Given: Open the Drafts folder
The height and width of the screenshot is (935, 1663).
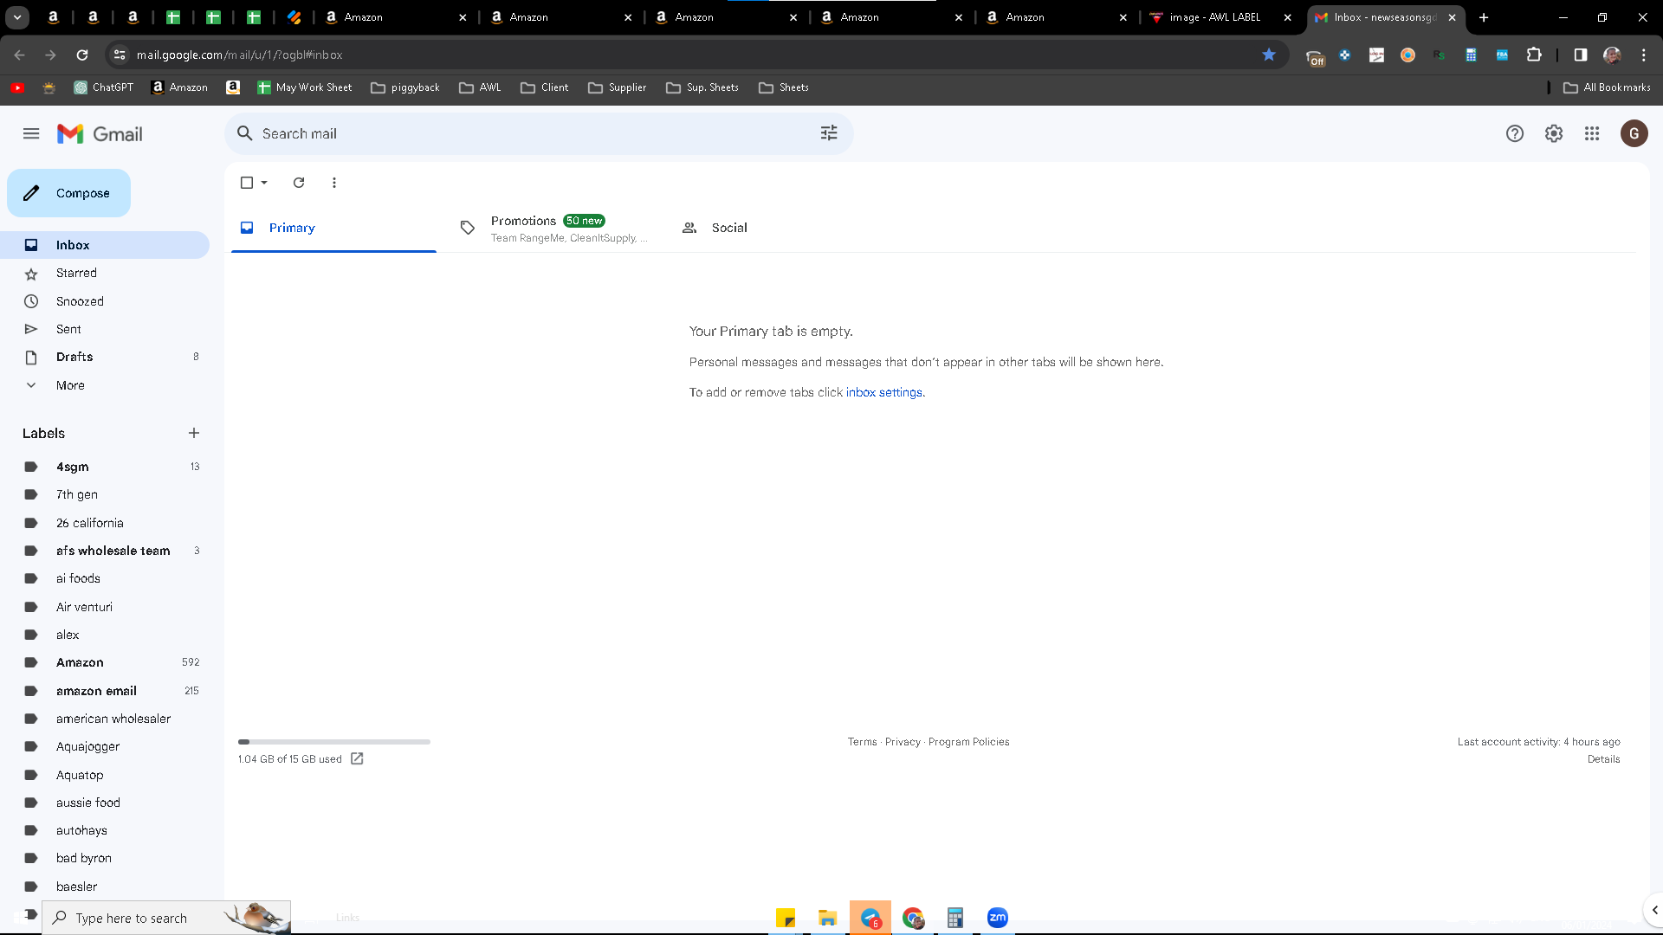Looking at the screenshot, I should 105,357.
